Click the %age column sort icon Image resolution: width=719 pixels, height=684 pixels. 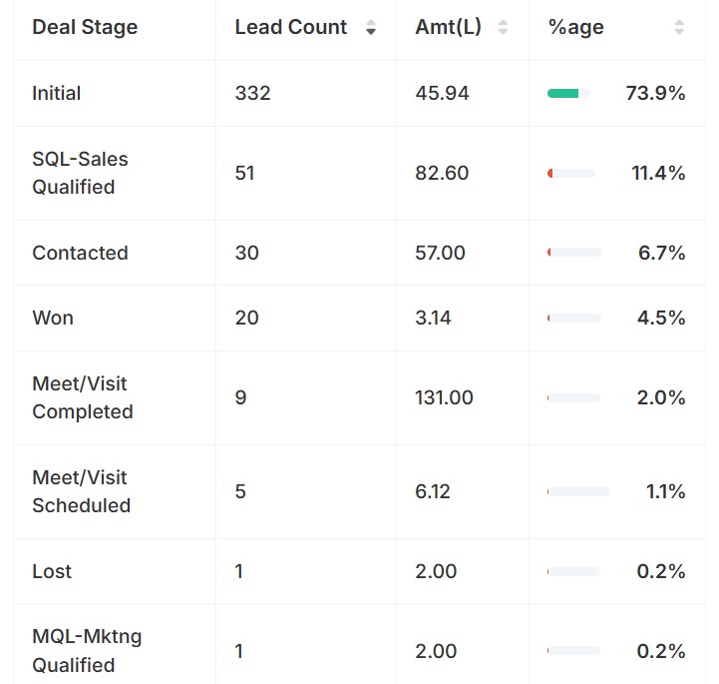[679, 28]
